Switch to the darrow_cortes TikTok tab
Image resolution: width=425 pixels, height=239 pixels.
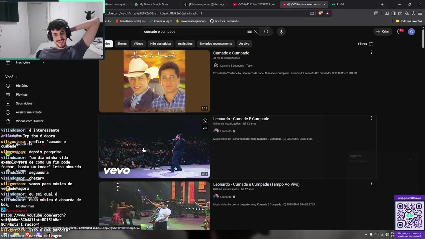[205, 4]
